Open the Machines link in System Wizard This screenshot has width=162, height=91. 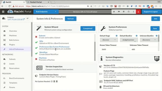[43, 58]
